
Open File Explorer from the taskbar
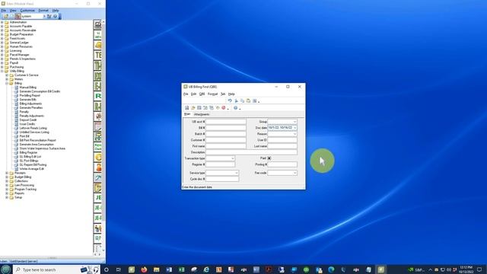pos(156,269)
